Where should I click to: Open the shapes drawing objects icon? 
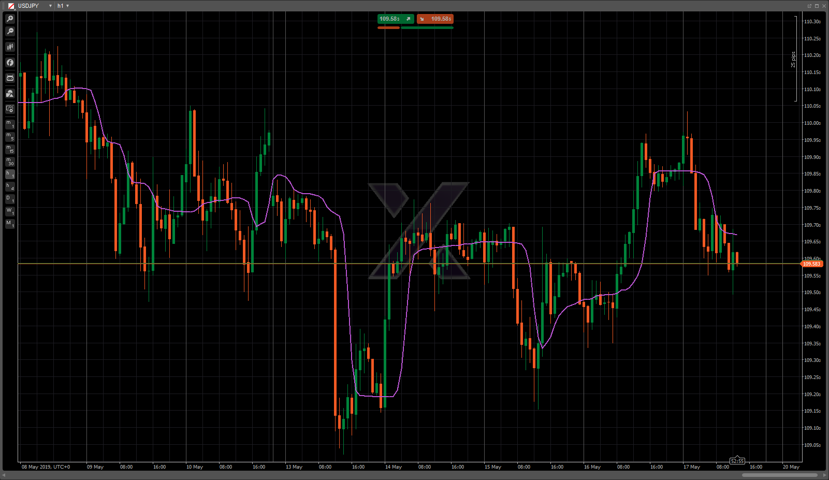pyautogui.click(x=10, y=94)
